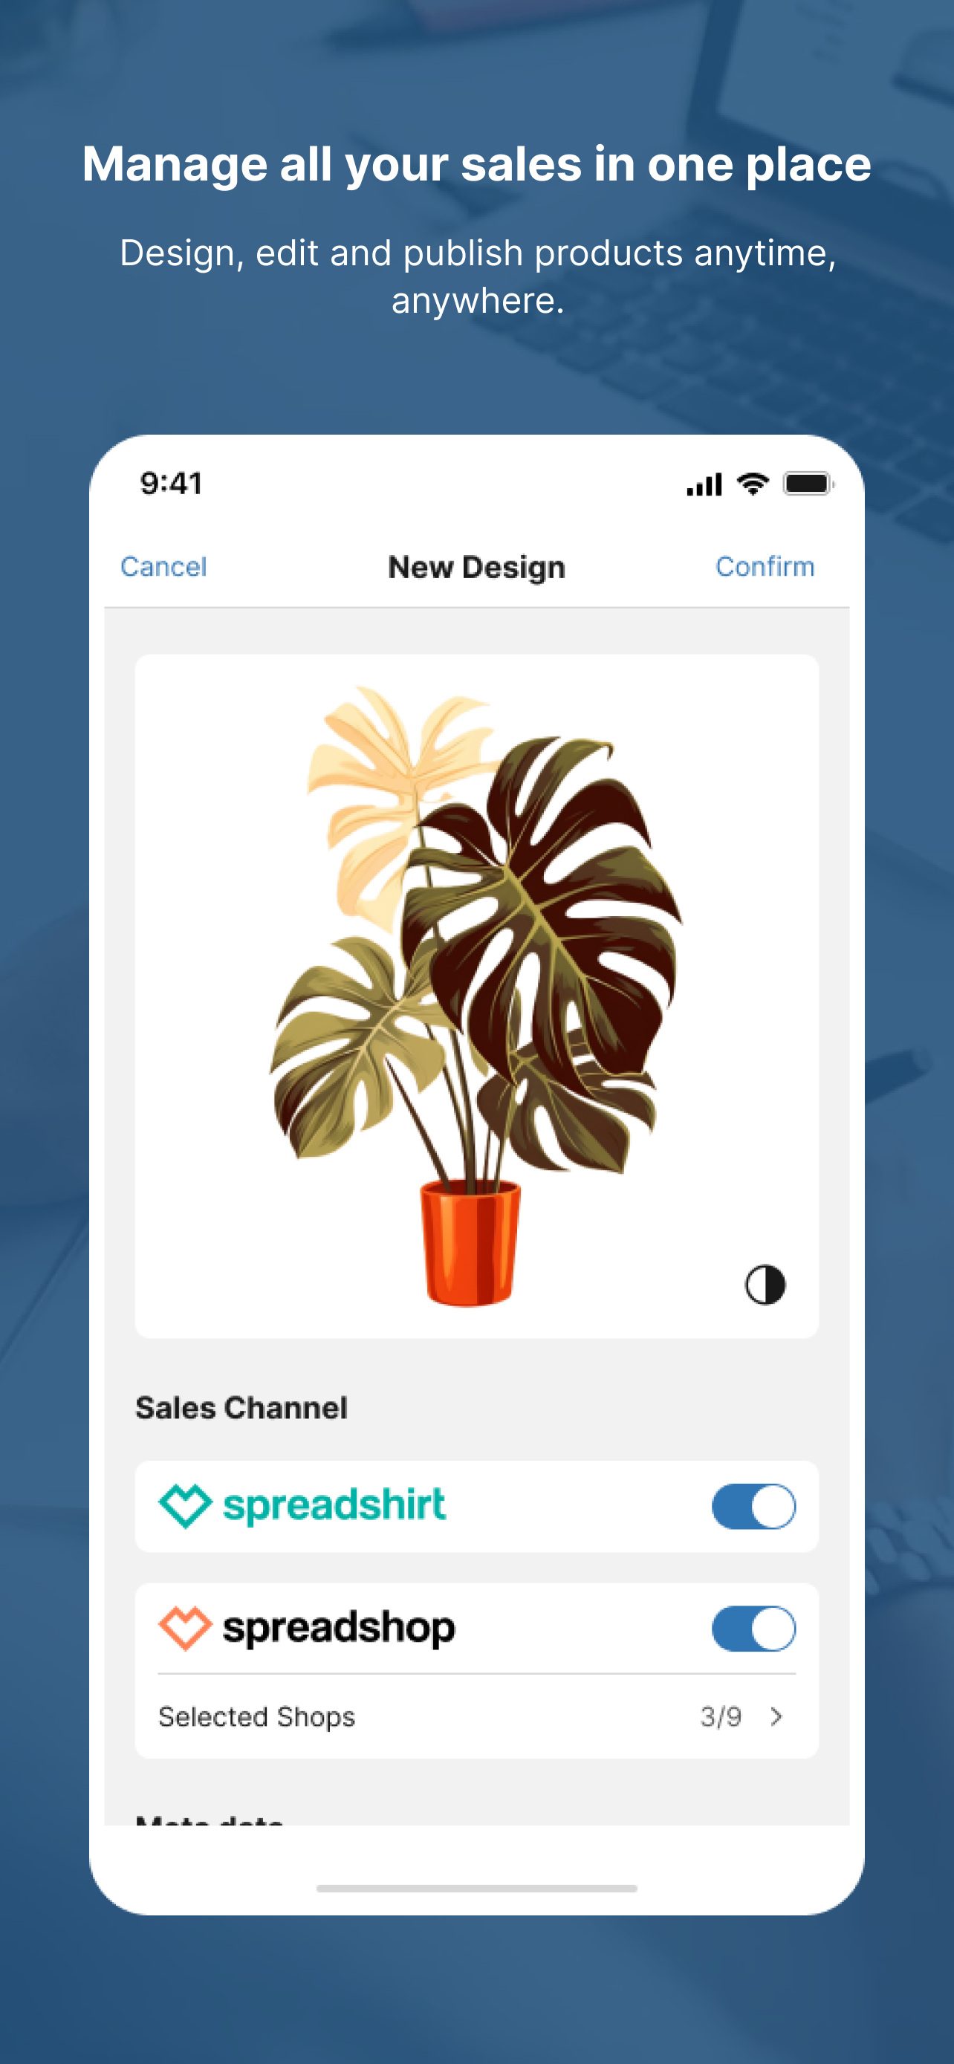Confirm the new design
Image resolution: width=954 pixels, height=2064 pixels.
(x=765, y=566)
